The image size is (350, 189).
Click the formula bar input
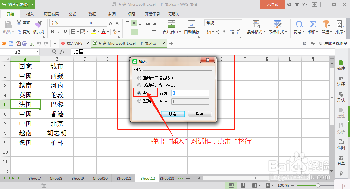pyautogui.click(x=202, y=52)
